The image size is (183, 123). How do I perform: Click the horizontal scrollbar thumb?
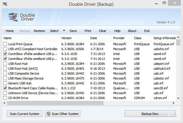pos(55,103)
